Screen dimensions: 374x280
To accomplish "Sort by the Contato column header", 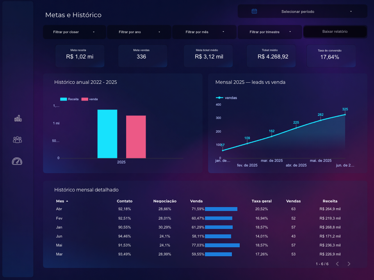I will (125, 201).
